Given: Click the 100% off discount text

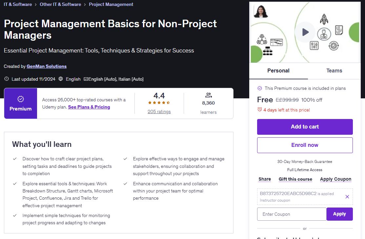Looking at the screenshot, I should tap(312, 100).
